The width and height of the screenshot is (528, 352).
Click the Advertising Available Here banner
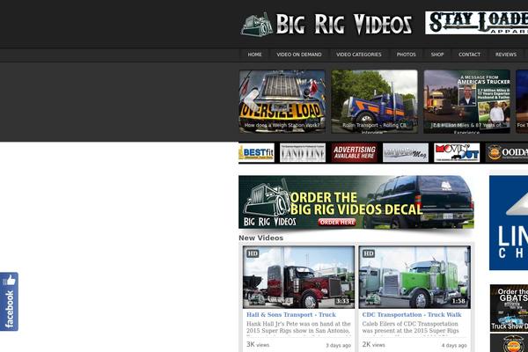[355, 152]
